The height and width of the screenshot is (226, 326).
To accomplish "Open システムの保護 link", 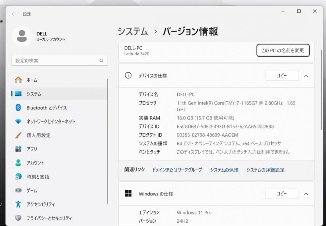I will coord(224,170).
